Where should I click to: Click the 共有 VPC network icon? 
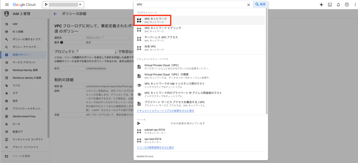139,48
